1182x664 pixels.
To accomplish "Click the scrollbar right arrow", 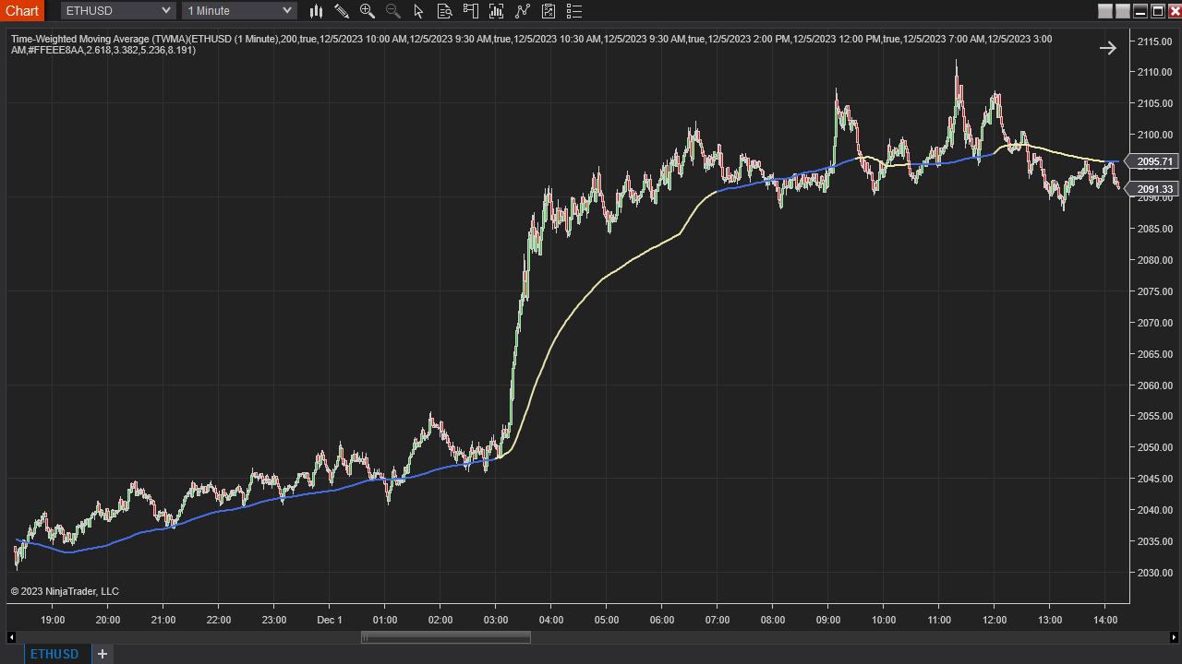I will click(1174, 637).
